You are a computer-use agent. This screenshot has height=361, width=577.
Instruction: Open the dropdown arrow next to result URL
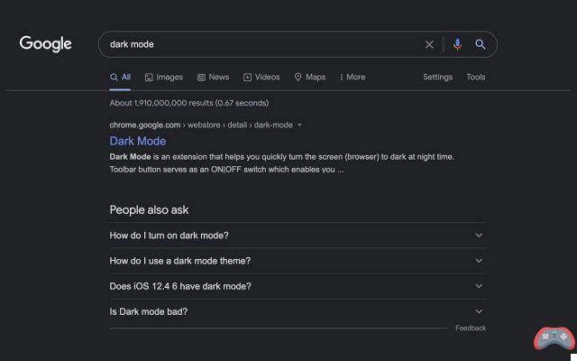[x=299, y=125]
